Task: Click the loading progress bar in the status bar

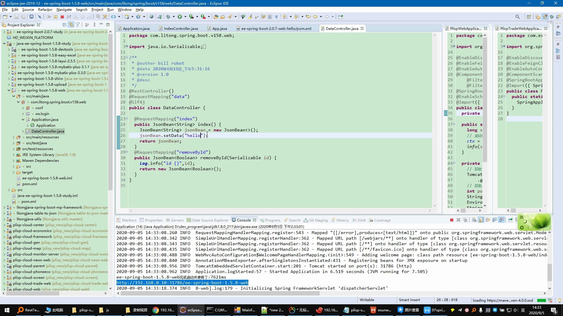Action: [x=541, y=300]
